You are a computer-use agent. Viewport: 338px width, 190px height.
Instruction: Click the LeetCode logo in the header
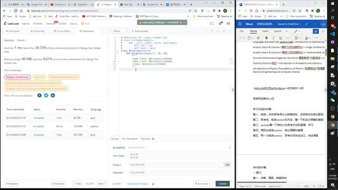(x=12, y=23)
